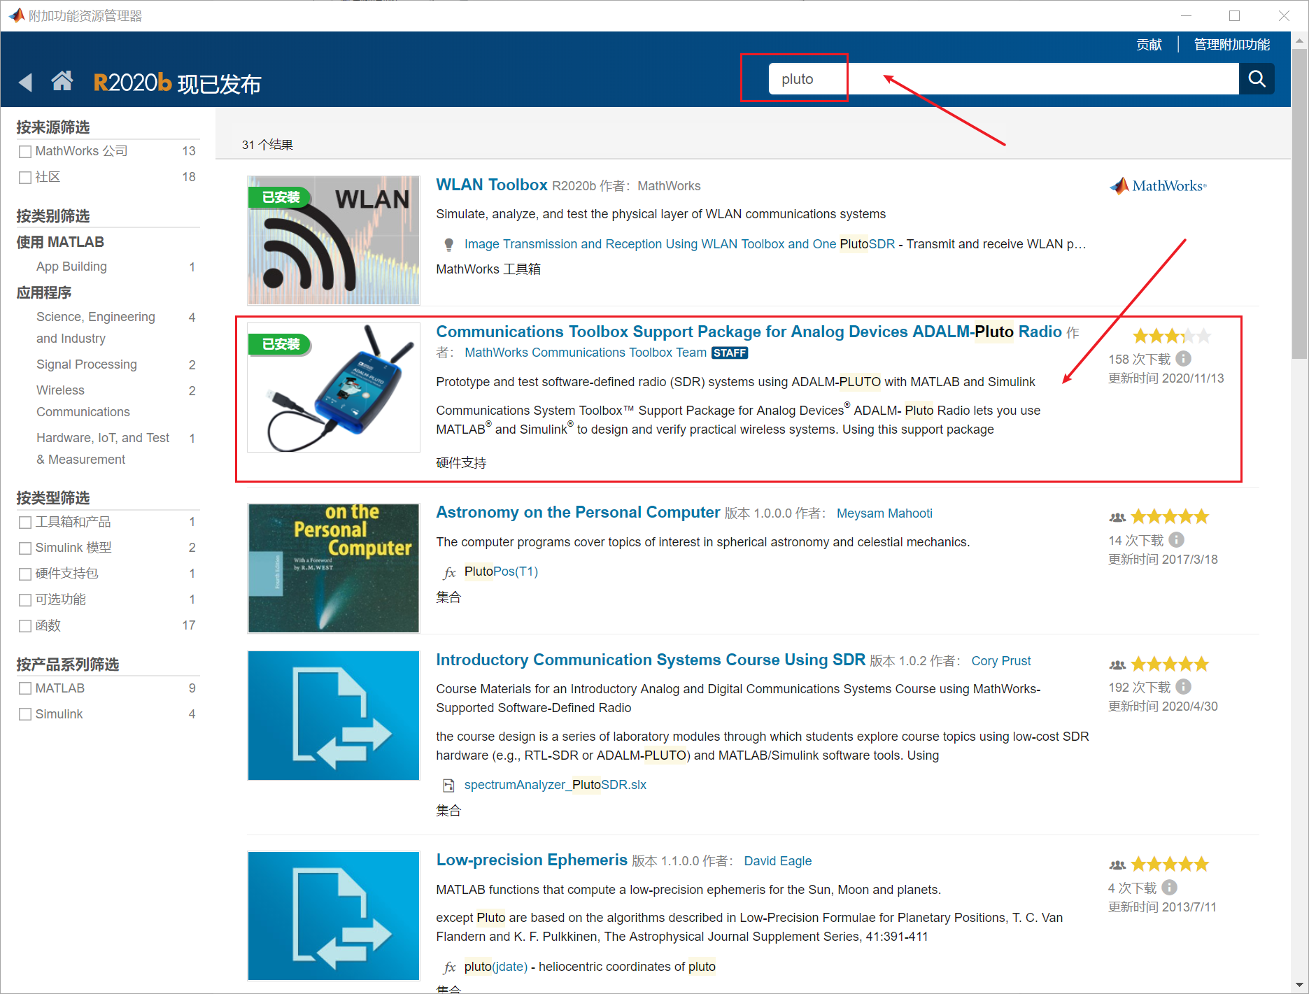Screen dimensions: 1309x994
Task: Click info icon next to 14 次下载
Action: click(1177, 540)
